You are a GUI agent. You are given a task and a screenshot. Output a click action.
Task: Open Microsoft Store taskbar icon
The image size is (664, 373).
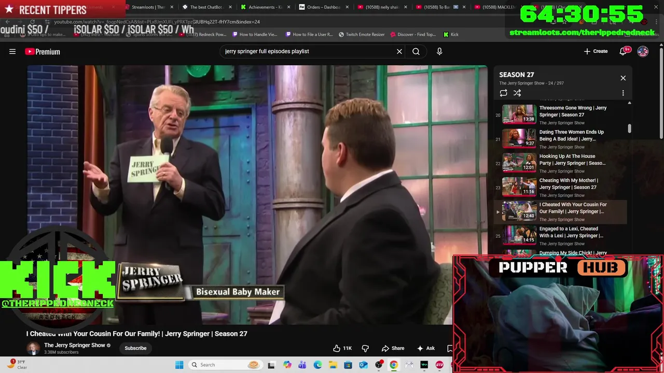[348, 365]
